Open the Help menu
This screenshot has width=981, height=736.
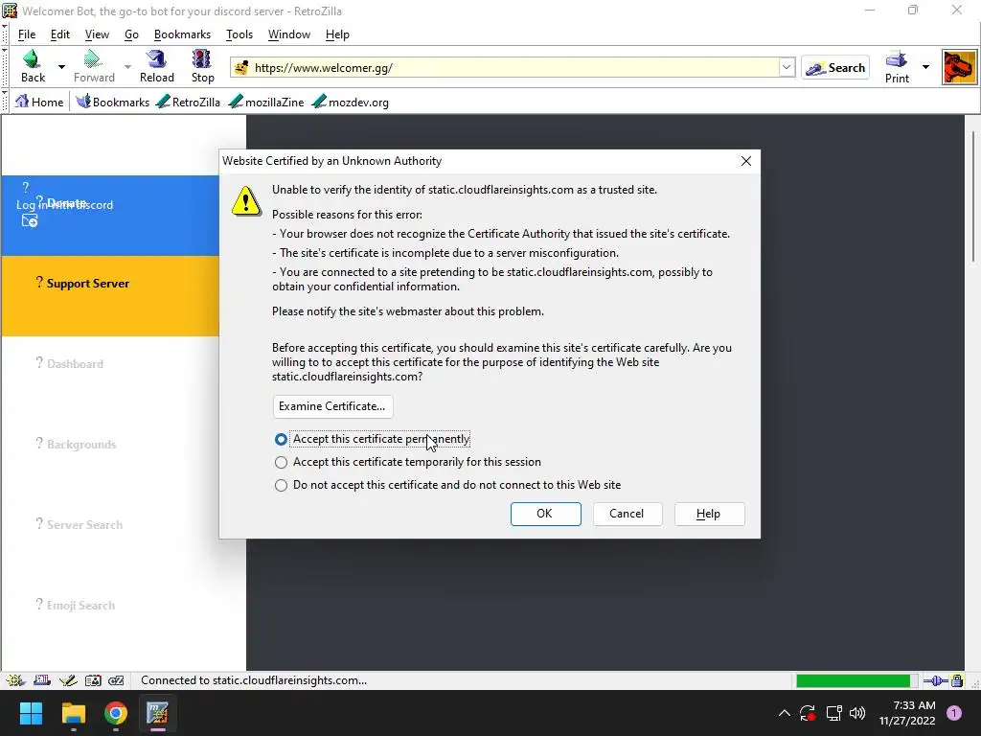pyautogui.click(x=337, y=34)
